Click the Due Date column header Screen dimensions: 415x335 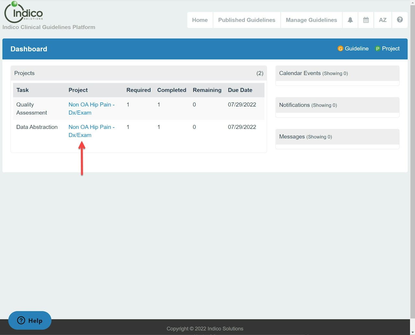tap(240, 90)
